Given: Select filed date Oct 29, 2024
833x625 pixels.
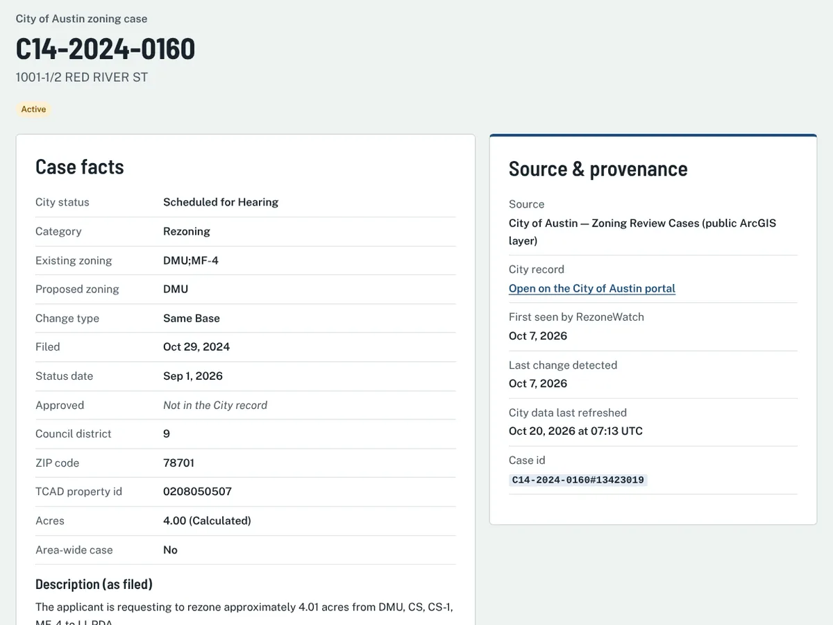Looking at the screenshot, I should click(196, 347).
